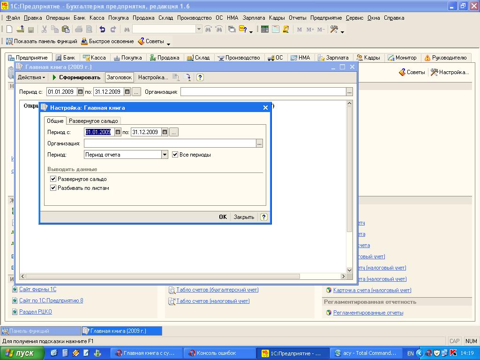Toggle the Разбивать по листам checkbox
Viewport: 480px width, 360px height.
[x=53, y=188]
